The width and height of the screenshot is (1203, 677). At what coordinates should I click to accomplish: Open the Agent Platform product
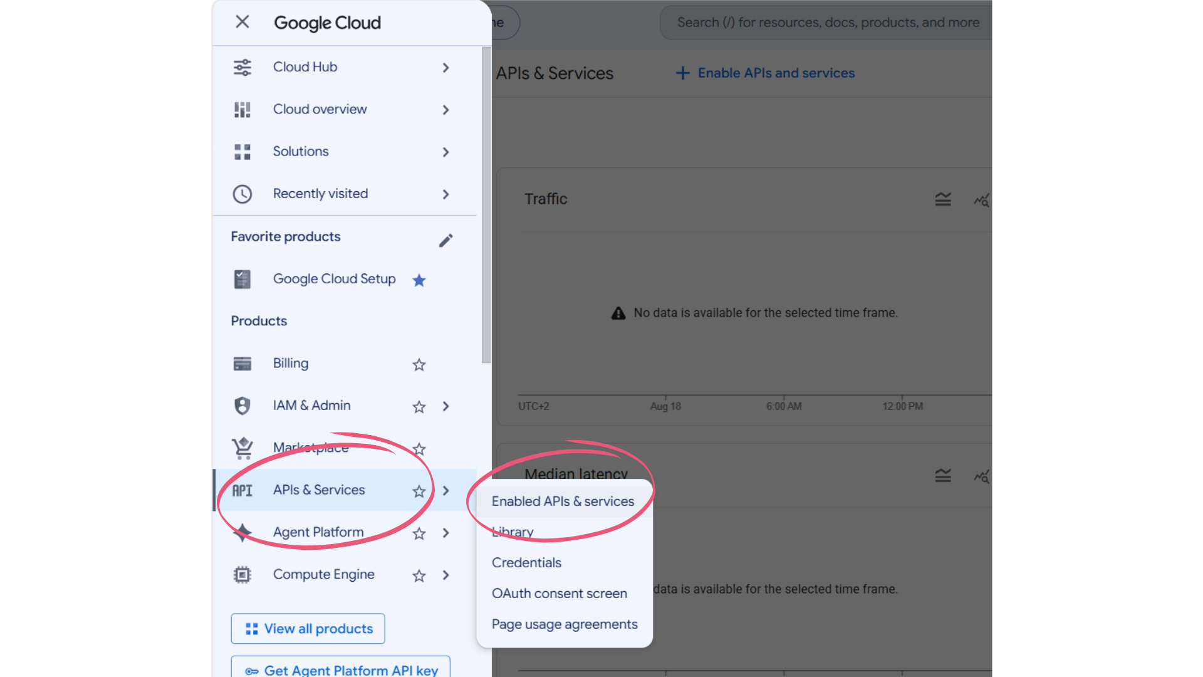[x=345, y=533]
